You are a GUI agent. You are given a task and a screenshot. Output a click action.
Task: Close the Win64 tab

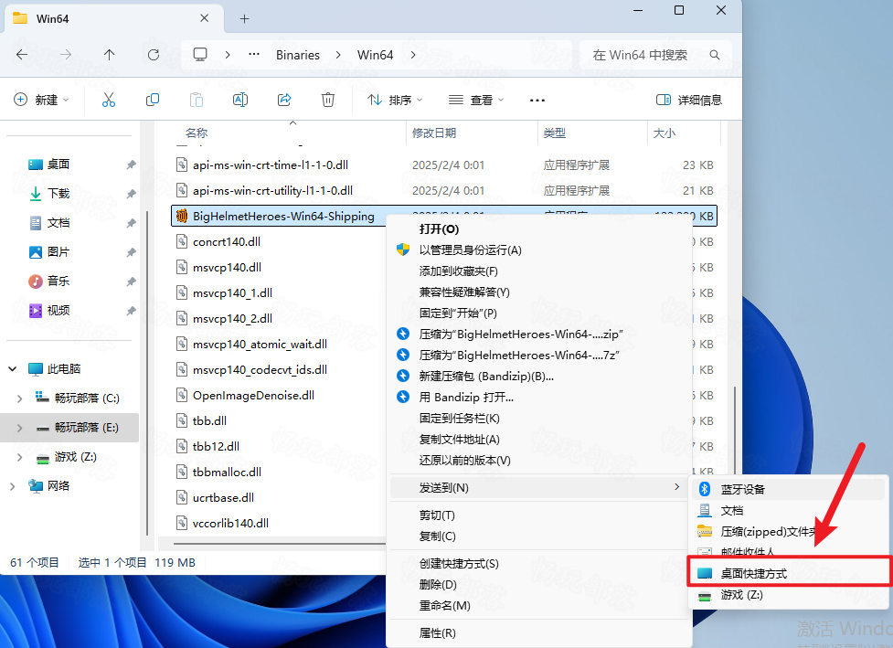(204, 18)
